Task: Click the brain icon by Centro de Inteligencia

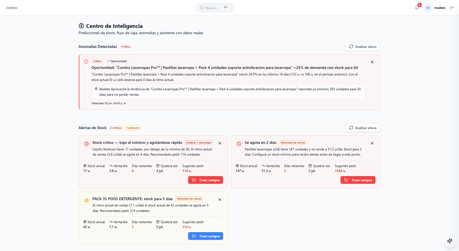Action: pos(81,26)
